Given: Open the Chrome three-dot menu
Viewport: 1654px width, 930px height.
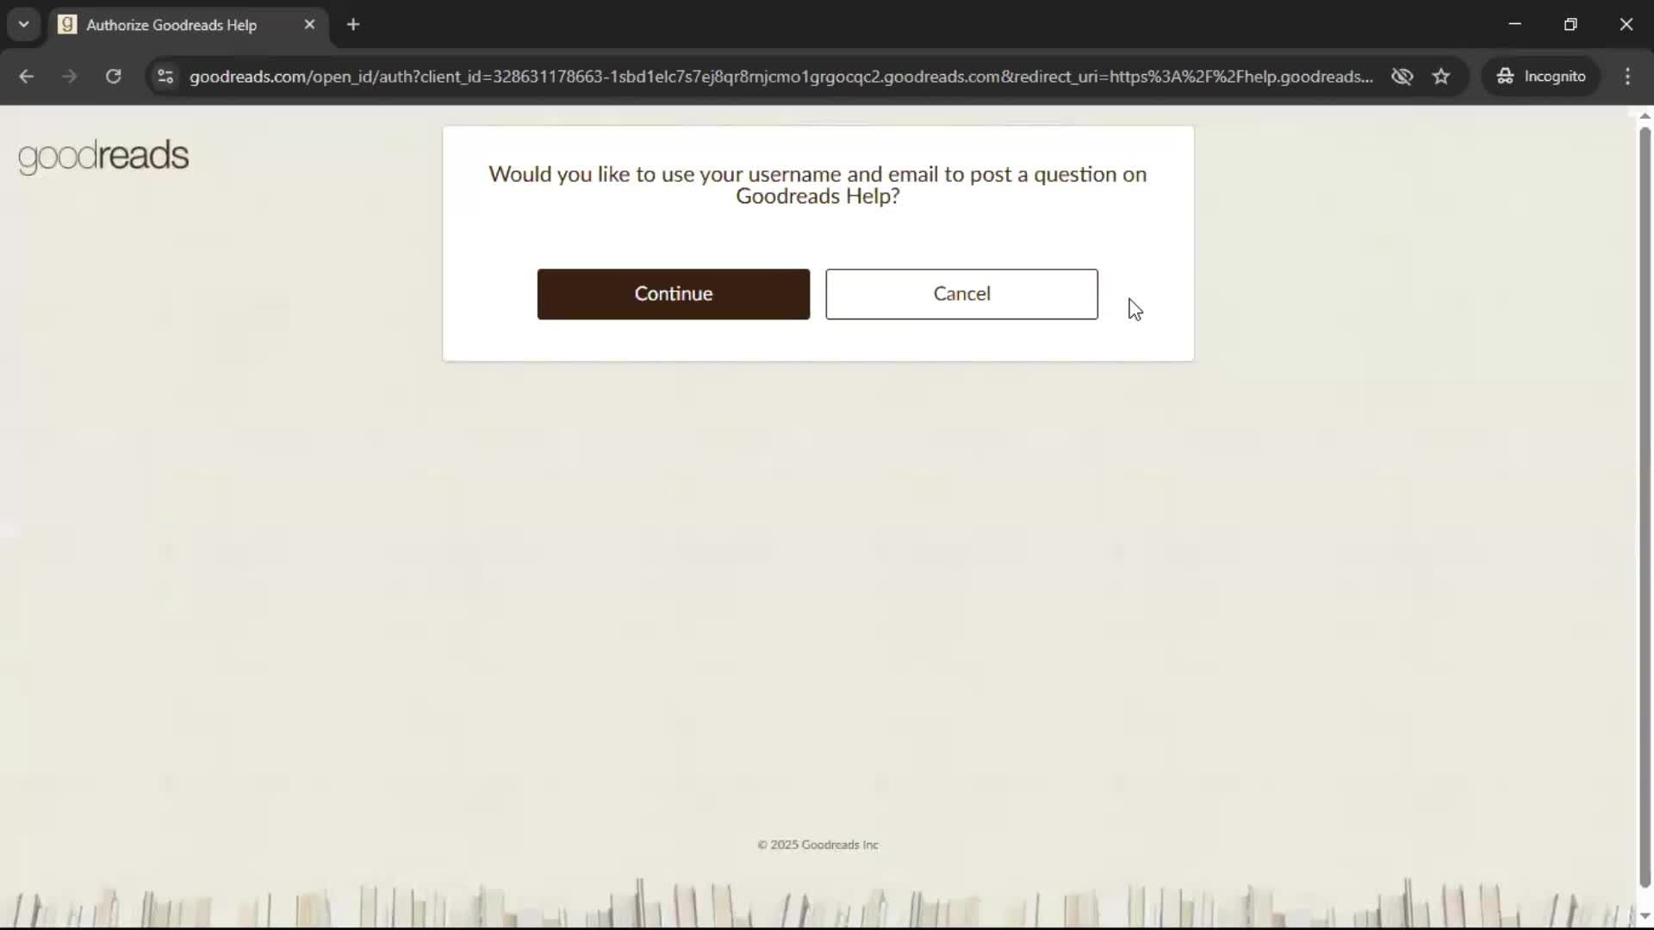Looking at the screenshot, I should (x=1627, y=77).
